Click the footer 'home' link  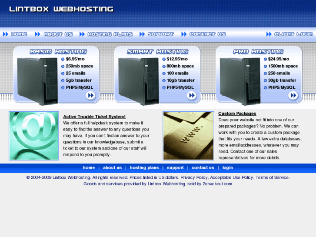89,167
